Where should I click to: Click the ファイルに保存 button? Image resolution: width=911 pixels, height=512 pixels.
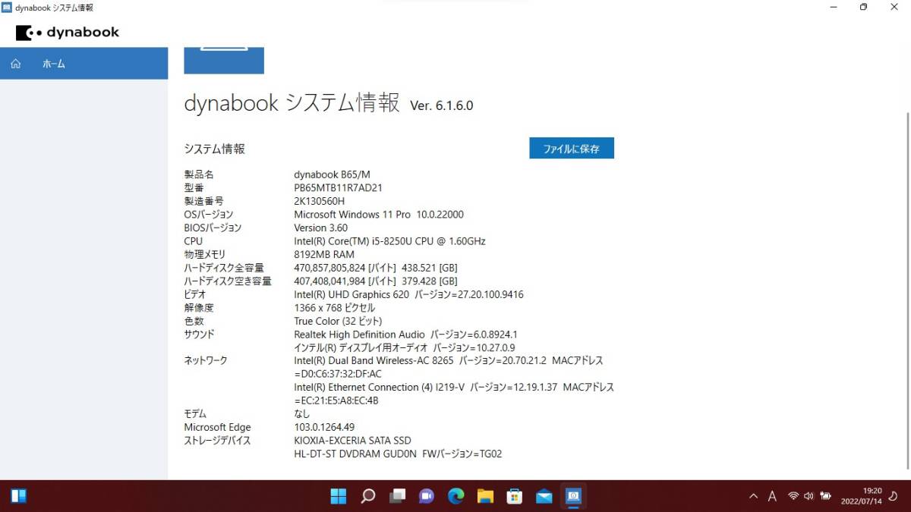(572, 149)
